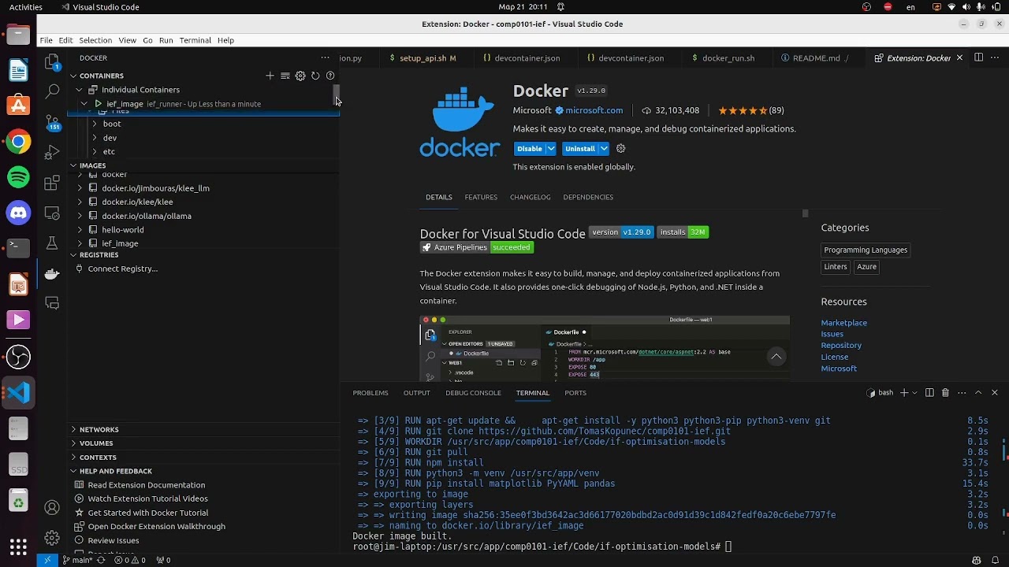Open the Disable button dropdown arrow
The image size is (1009, 567).
click(551, 148)
